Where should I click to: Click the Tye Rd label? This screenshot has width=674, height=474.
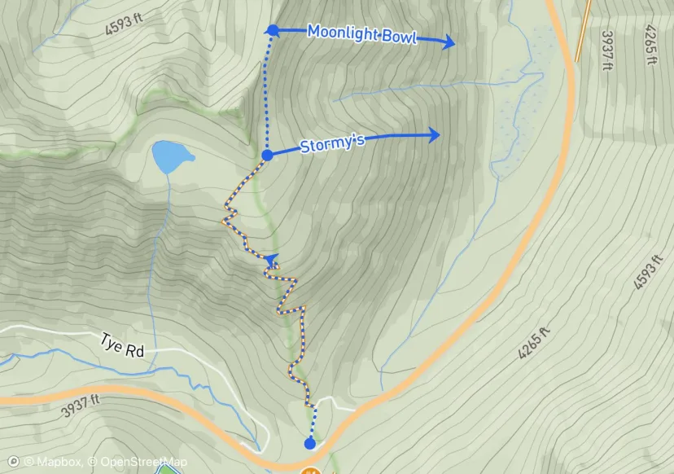[122, 345]
